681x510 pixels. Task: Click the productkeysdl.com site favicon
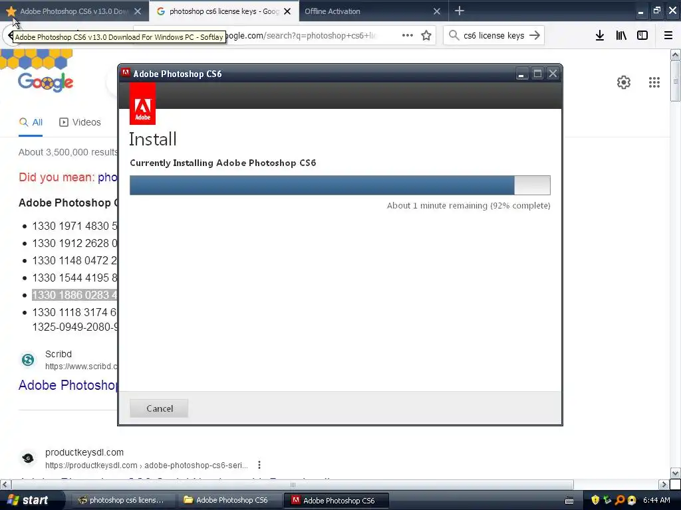tap(28, 458)
